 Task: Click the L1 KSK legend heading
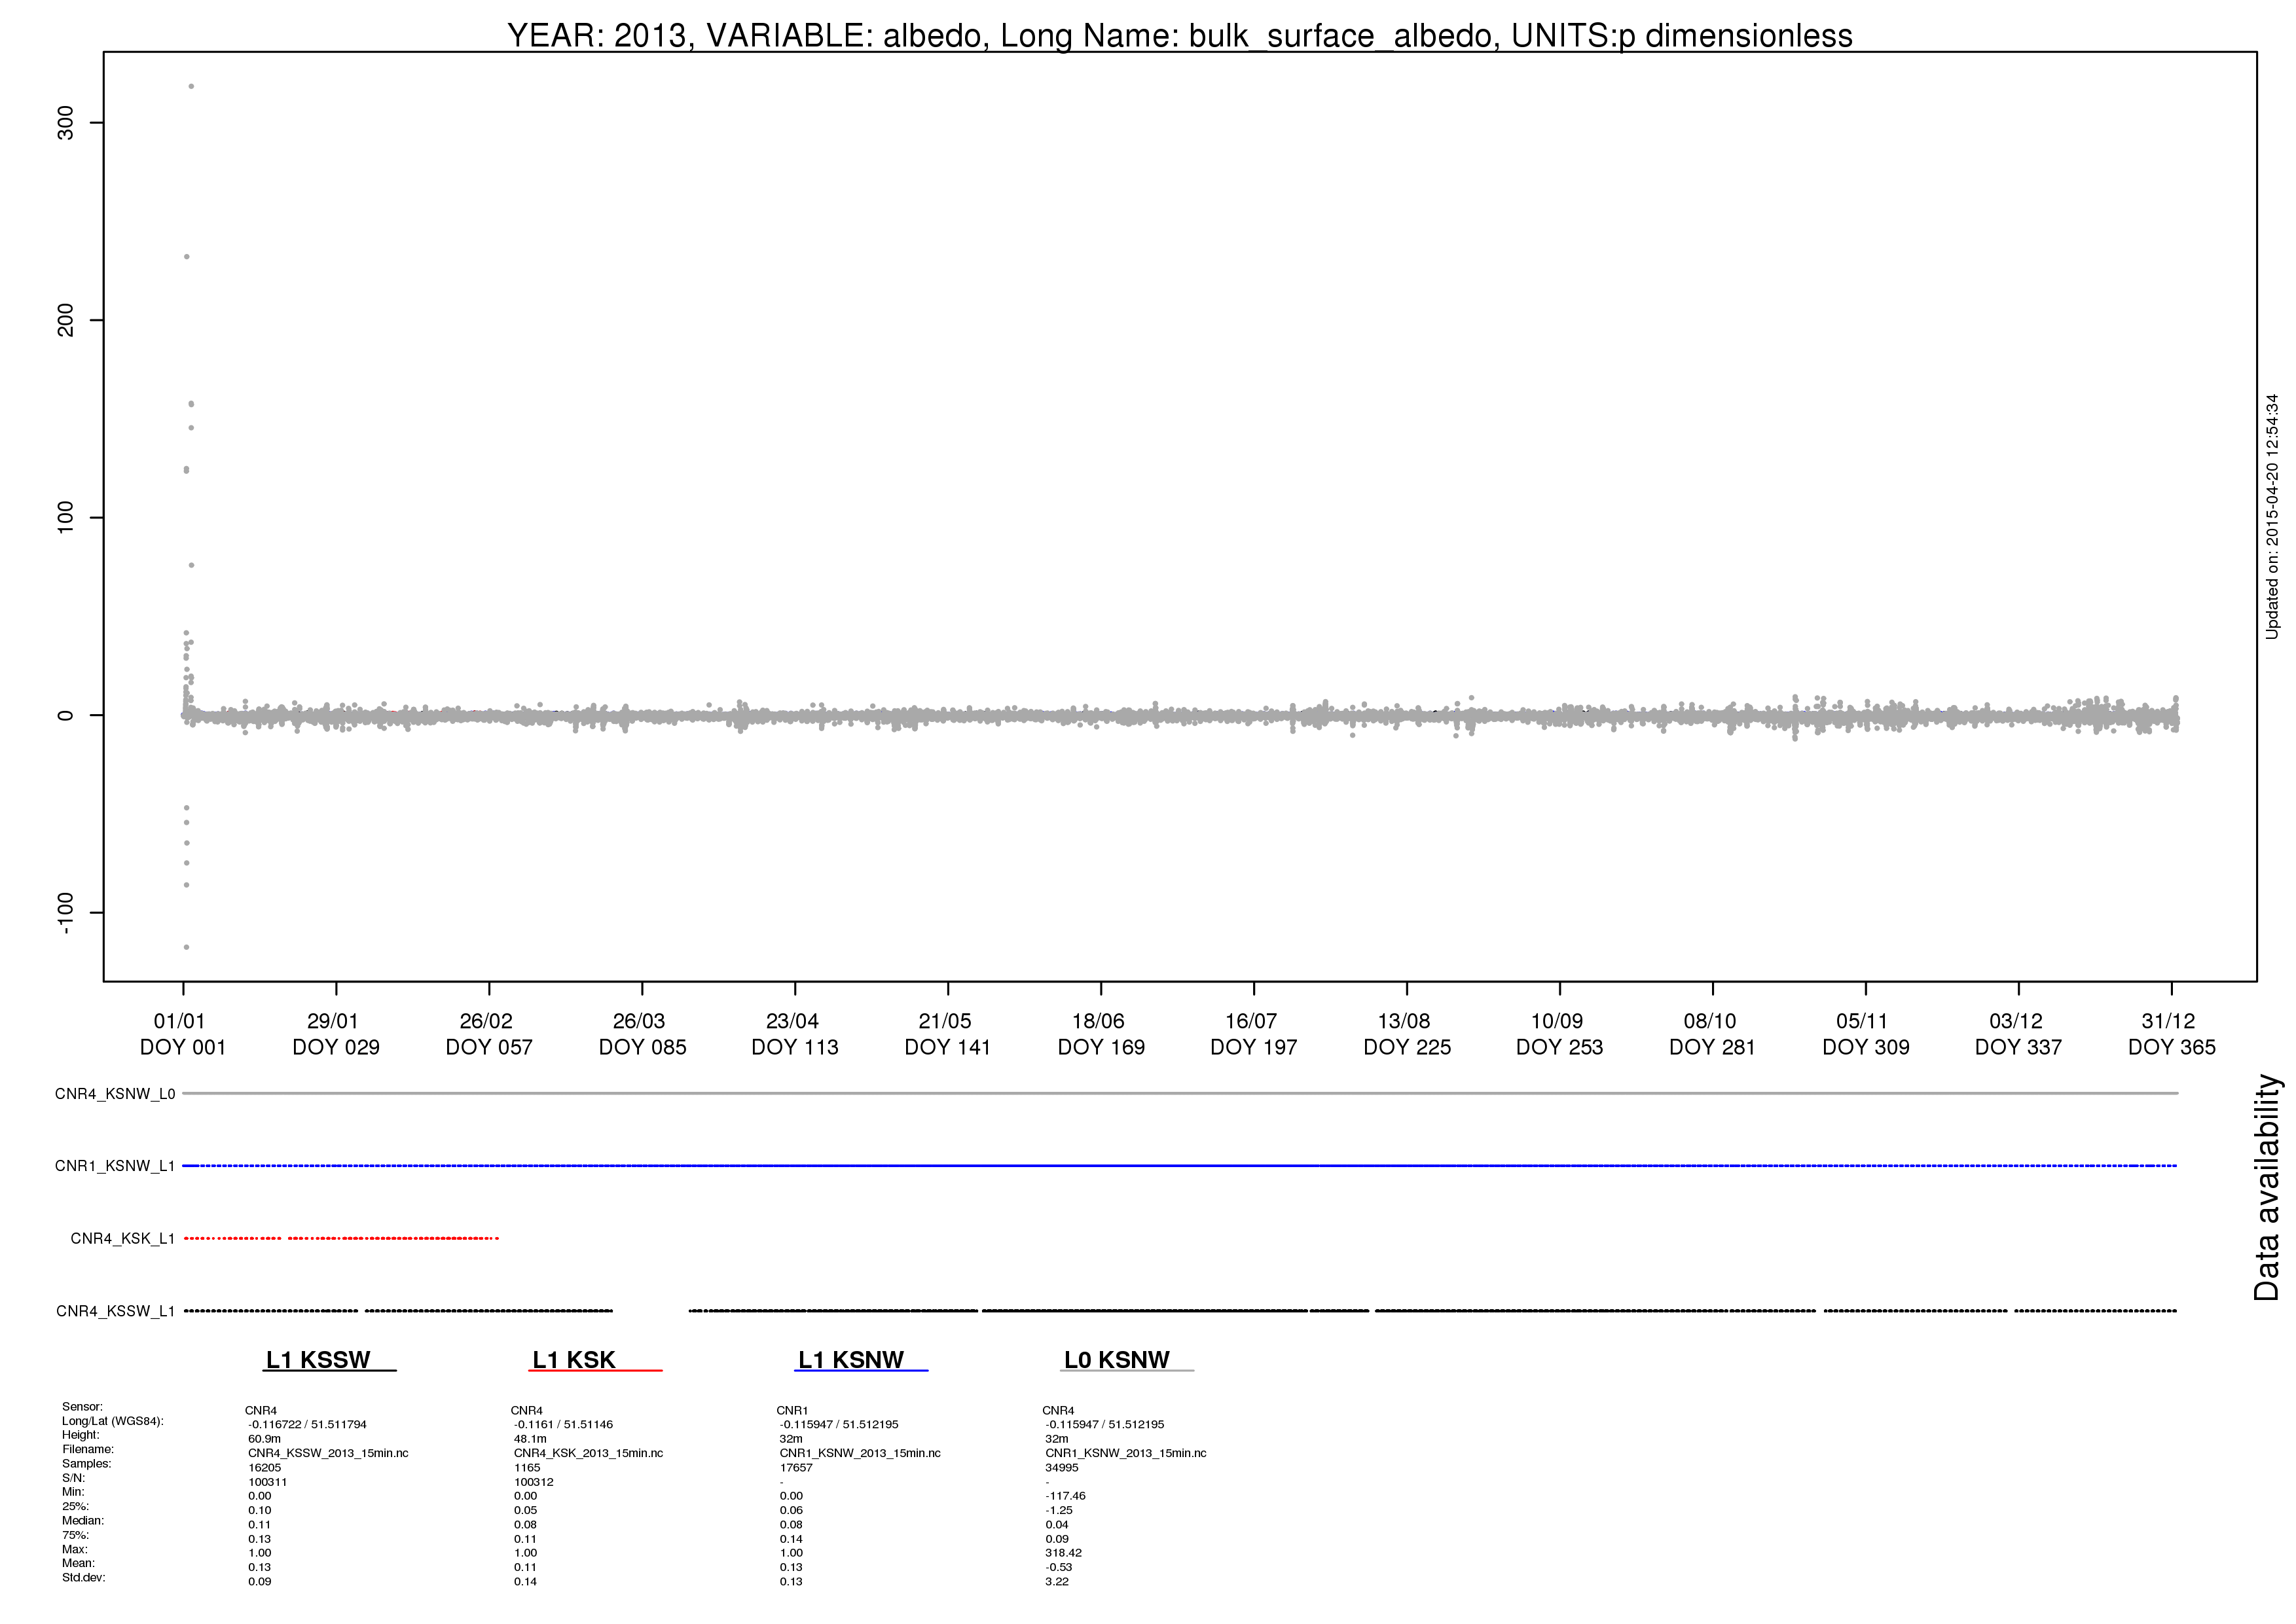(574, 1360)
